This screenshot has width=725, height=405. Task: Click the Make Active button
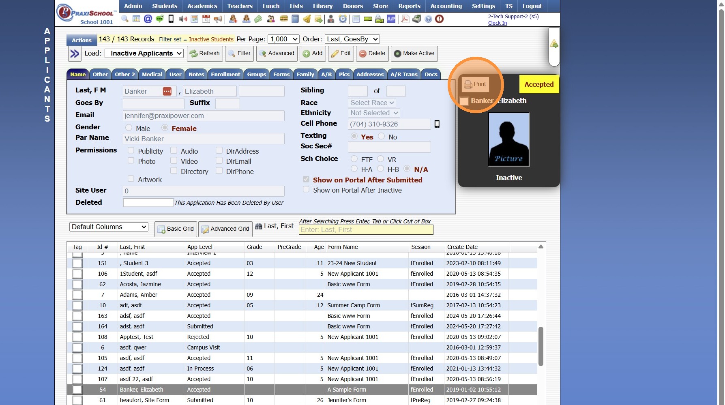click(x=414, y=53)
